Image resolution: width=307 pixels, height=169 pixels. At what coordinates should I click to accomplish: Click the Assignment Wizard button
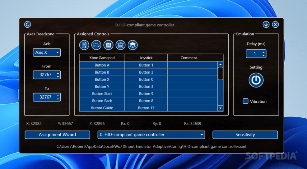[57, 135]
